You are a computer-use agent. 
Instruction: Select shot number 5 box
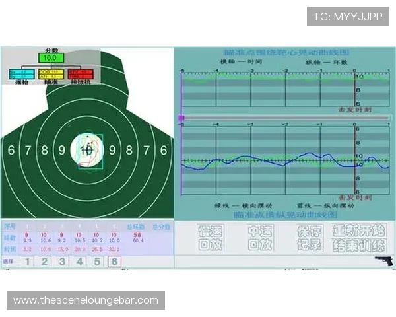96,262
